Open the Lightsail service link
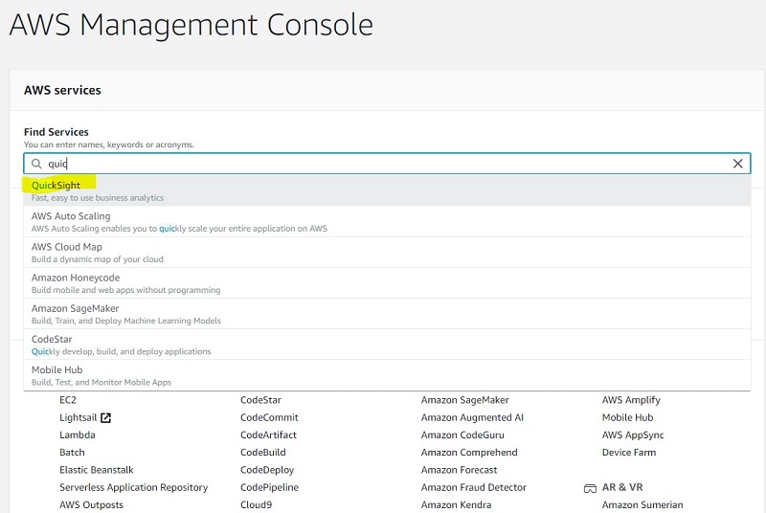This screenshot has width=766, height=513. pos(79,417)
